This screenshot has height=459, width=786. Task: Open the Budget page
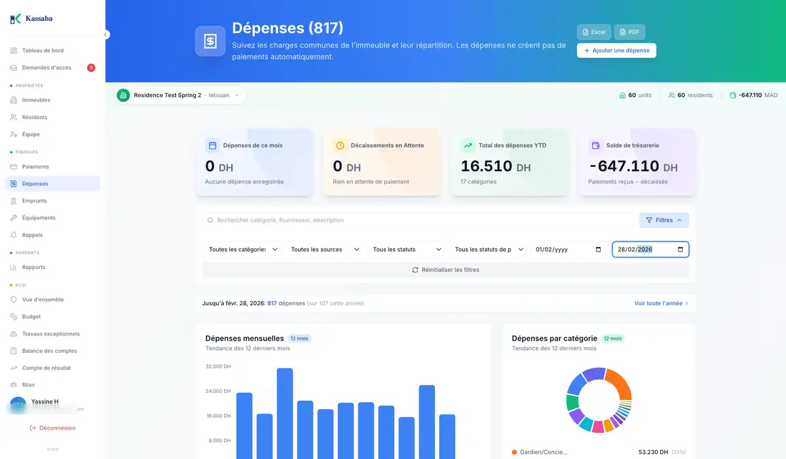[x=52, y=317]
